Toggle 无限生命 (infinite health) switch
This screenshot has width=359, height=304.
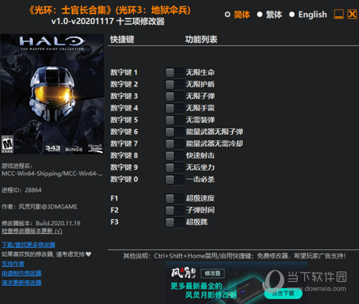175,73
